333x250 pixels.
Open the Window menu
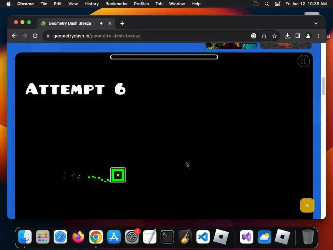pyautogui.click(x=177, y=4)
